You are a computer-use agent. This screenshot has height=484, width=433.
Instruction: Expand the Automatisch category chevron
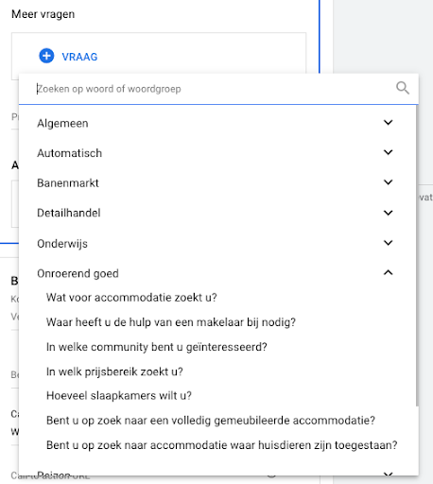389,152
